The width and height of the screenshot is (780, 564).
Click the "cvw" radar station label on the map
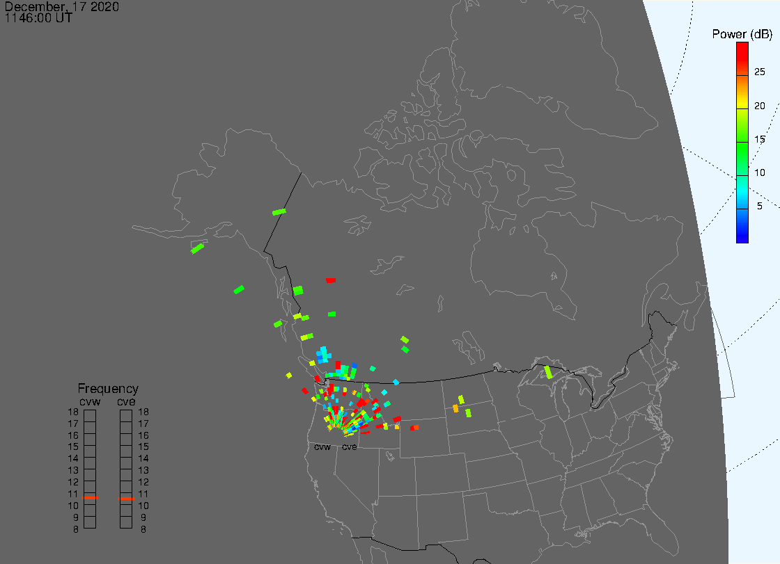(x=322, y=447)
